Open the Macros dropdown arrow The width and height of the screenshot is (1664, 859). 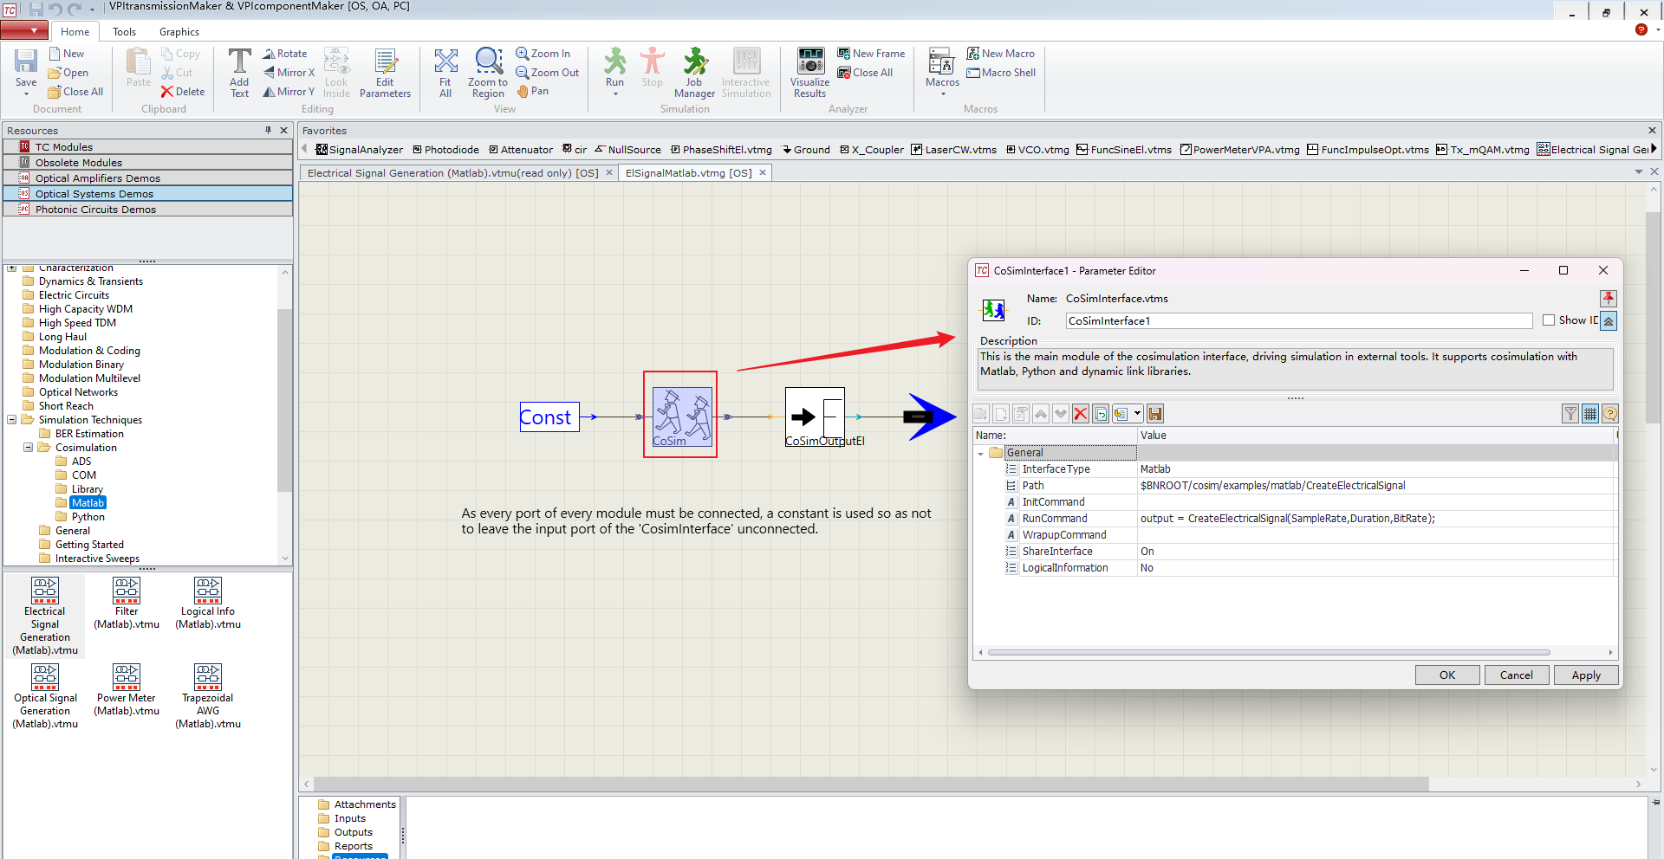pyautogui.click(x=943, y=94)
